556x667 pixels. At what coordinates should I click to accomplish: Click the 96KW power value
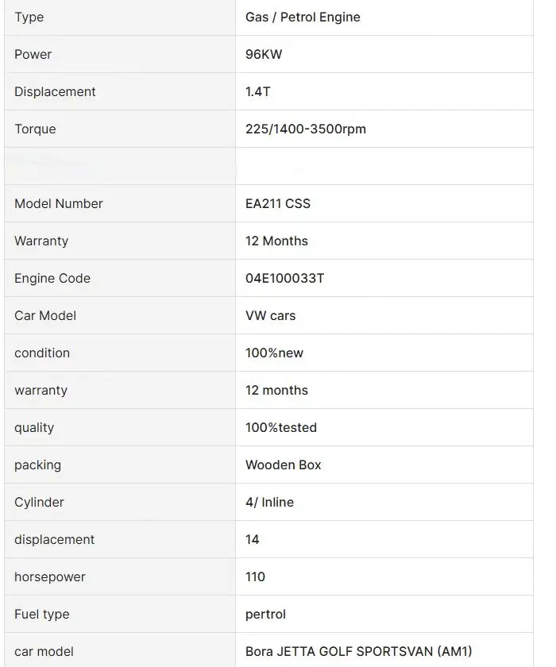264,54
